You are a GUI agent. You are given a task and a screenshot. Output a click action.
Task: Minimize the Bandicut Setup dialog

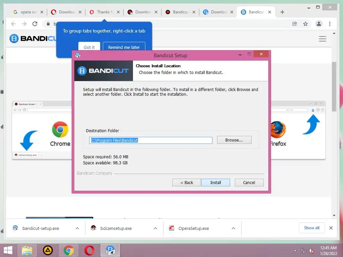pyautogui.click(x=240, y=54)
